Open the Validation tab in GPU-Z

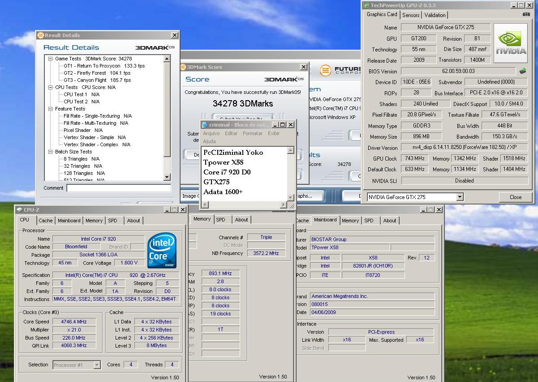tap(435, 15)
